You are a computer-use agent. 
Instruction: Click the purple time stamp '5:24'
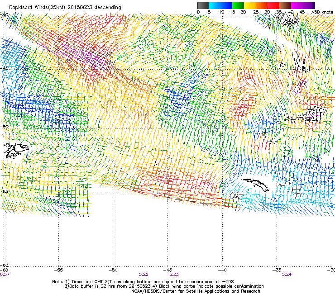[287, 275]
